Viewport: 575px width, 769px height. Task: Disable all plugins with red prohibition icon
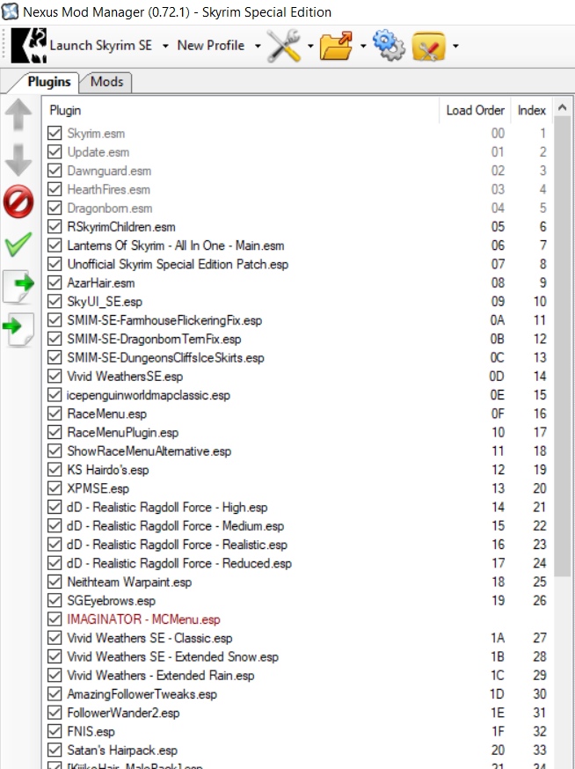18,201
